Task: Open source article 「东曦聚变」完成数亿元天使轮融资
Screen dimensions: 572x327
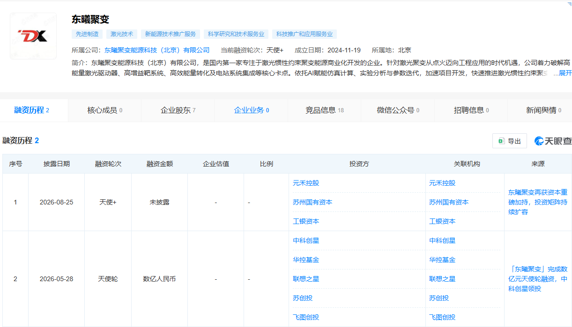Action: coord(538,279)
